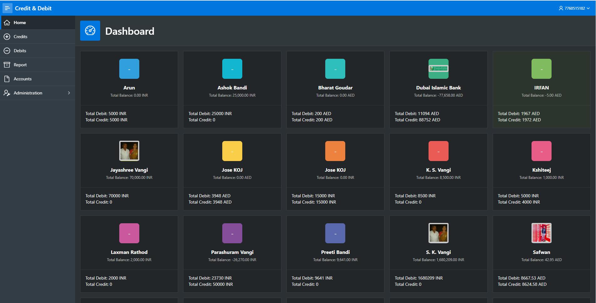Image resolution: width=596 pixels, height=303 pixels.
Task: Open the Kshiteej card name
Action: 542,170
